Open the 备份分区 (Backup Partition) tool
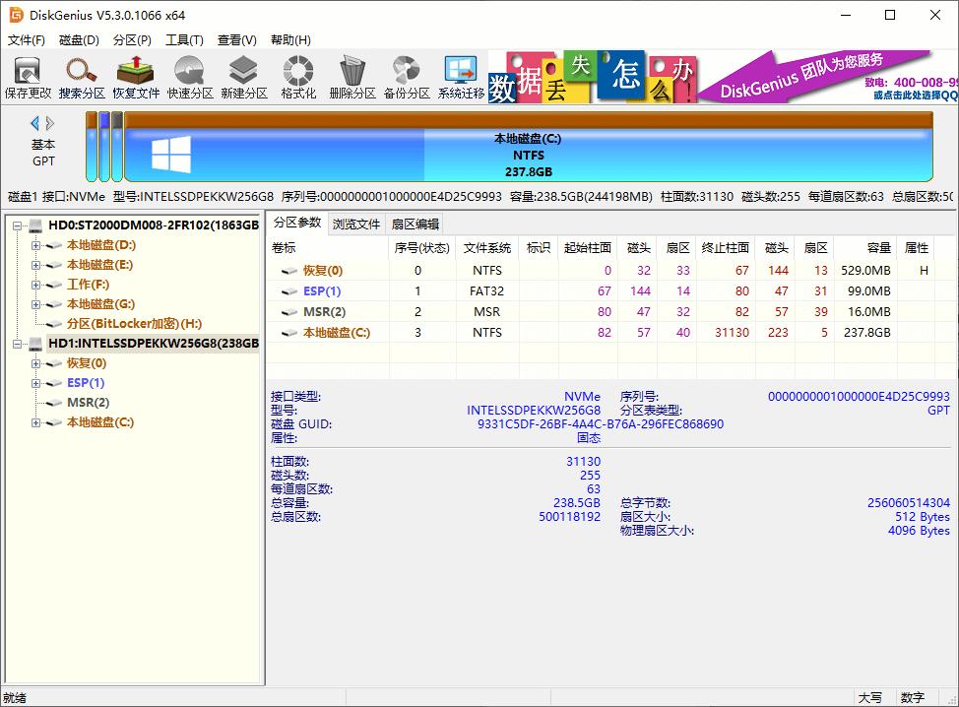 (406, 77)
